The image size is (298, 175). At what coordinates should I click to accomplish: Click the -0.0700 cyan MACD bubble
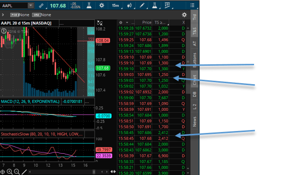pos(103,116)
